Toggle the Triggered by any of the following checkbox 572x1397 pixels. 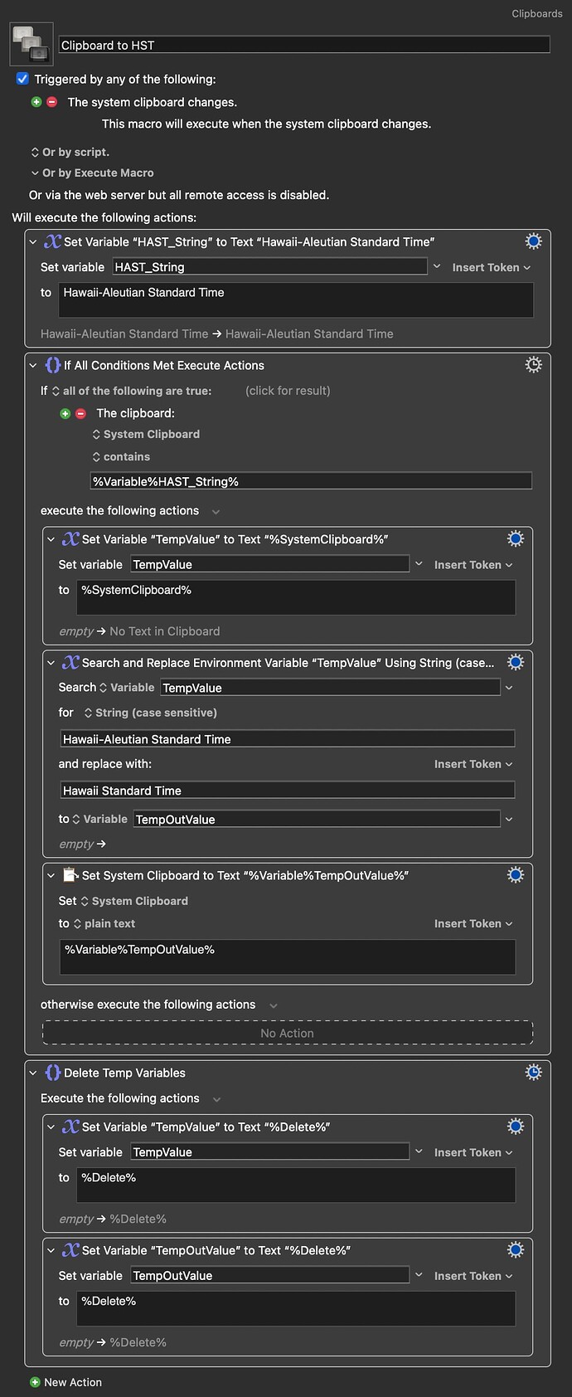point(22,79)
